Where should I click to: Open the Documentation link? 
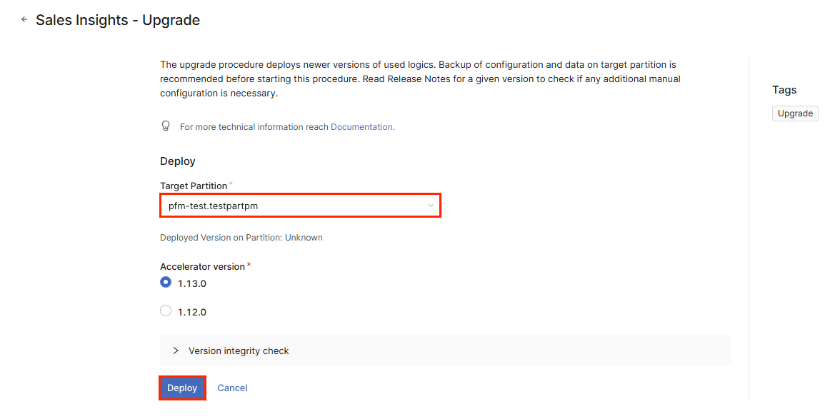pyautogui.click(x=361, y=126)
